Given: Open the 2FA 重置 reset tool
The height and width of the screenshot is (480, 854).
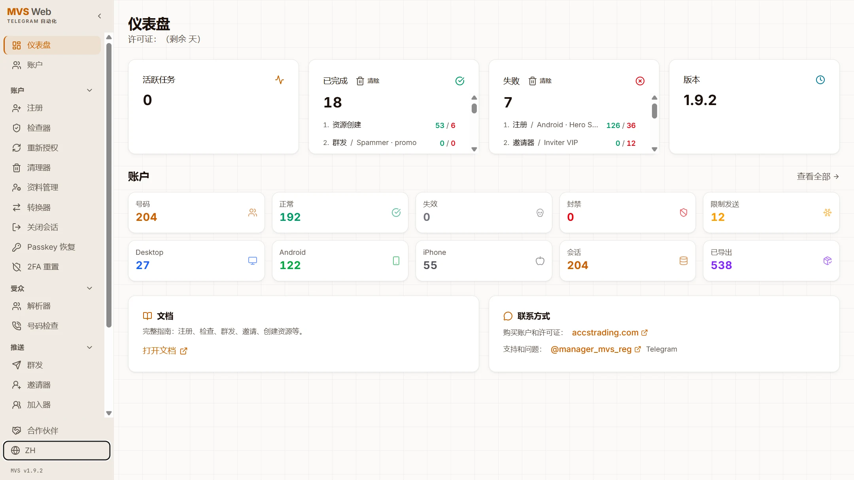Looking at the screenshot, I should coord(43,267).
